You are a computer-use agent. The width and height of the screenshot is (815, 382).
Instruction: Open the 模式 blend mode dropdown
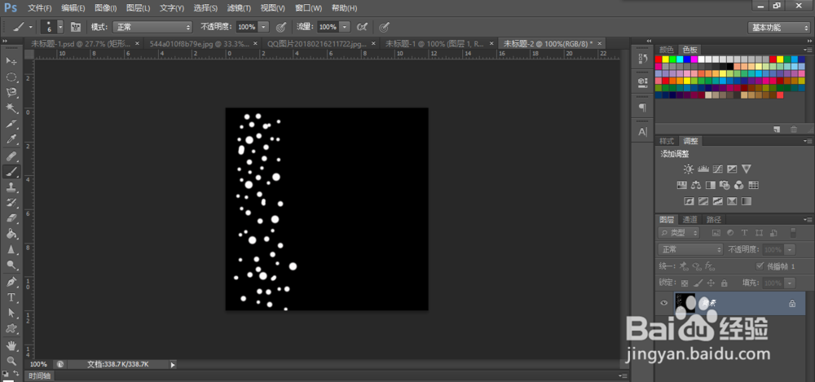point(152,27)
